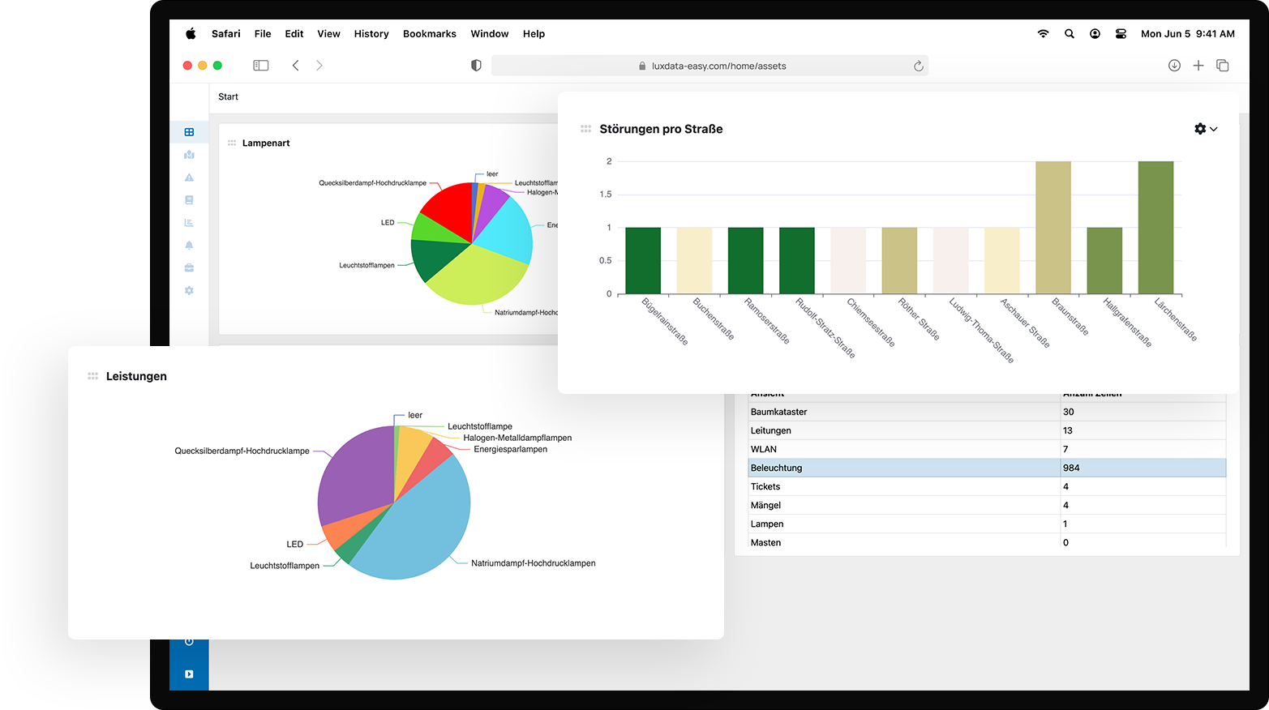Viewport: 1269px width, 710px height.
Task: Click the Braunstraße bar in chart
Action: pyautogui.click(x=1053, y=228)
